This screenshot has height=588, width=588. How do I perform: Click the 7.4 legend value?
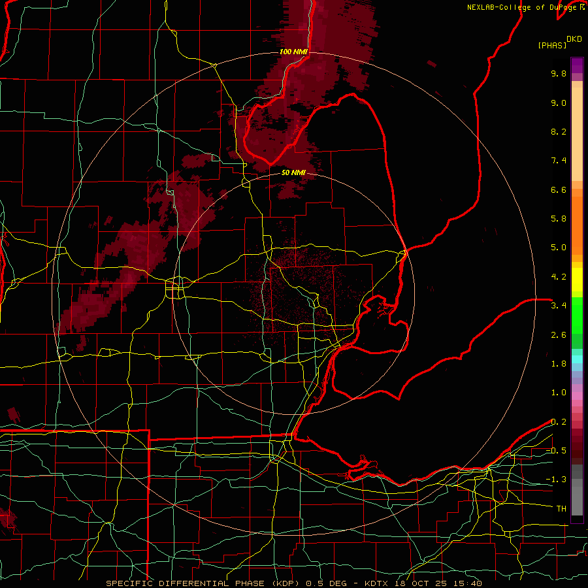pyautogui.click(x=559, y=161)
